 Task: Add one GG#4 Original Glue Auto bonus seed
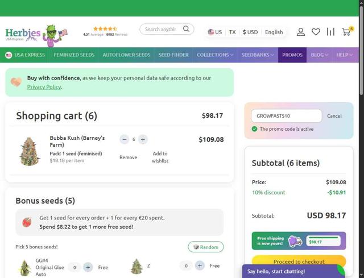point(88,267)
